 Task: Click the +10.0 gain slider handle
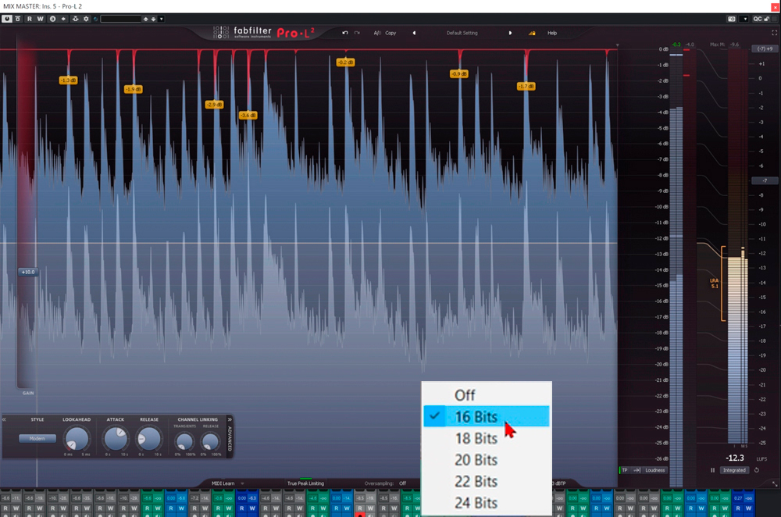28,272
